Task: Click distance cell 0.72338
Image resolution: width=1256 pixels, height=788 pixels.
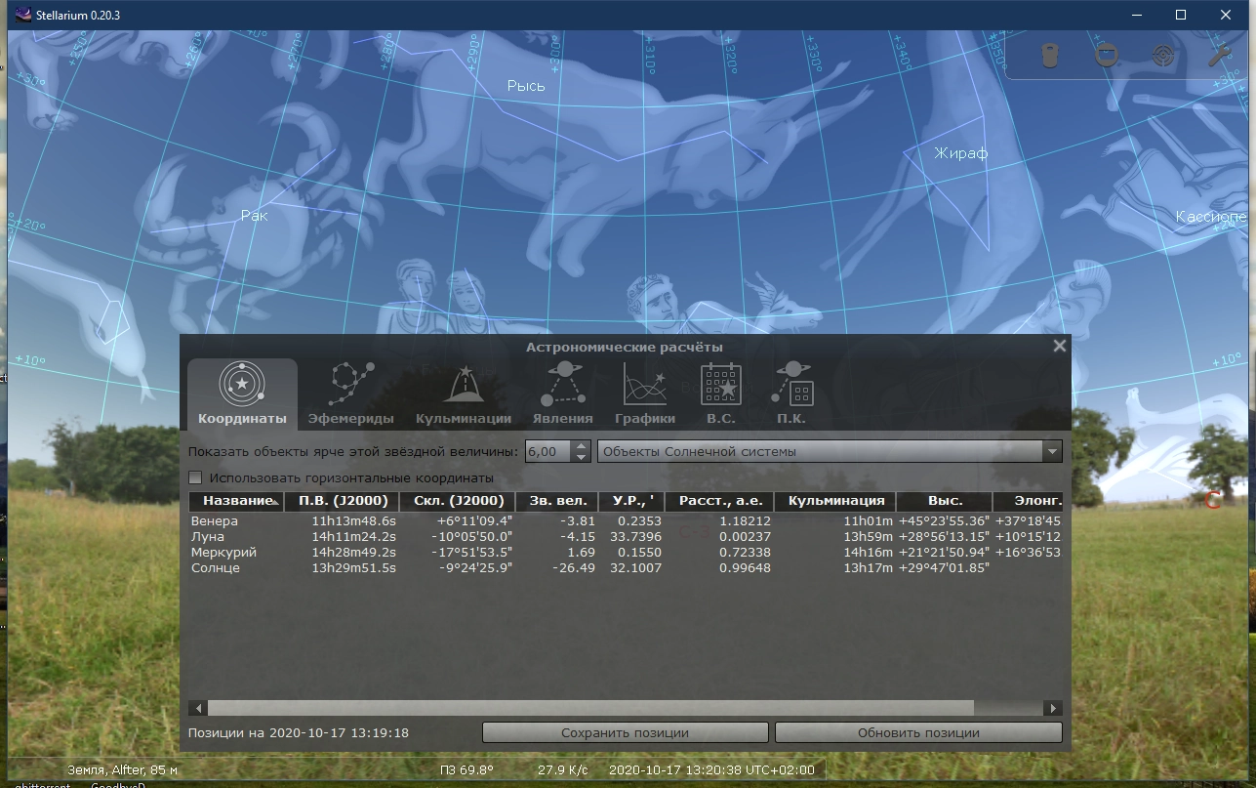Action: 745,553
